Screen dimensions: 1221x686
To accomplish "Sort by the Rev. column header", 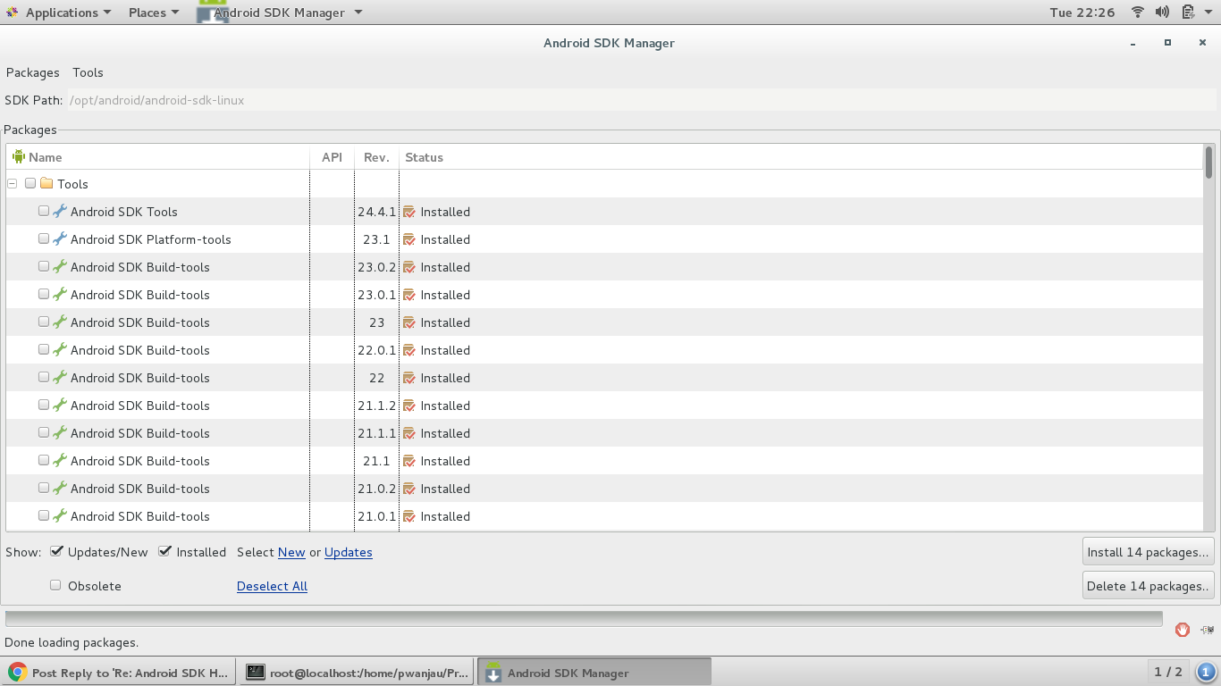I will (x=376, y=157).
